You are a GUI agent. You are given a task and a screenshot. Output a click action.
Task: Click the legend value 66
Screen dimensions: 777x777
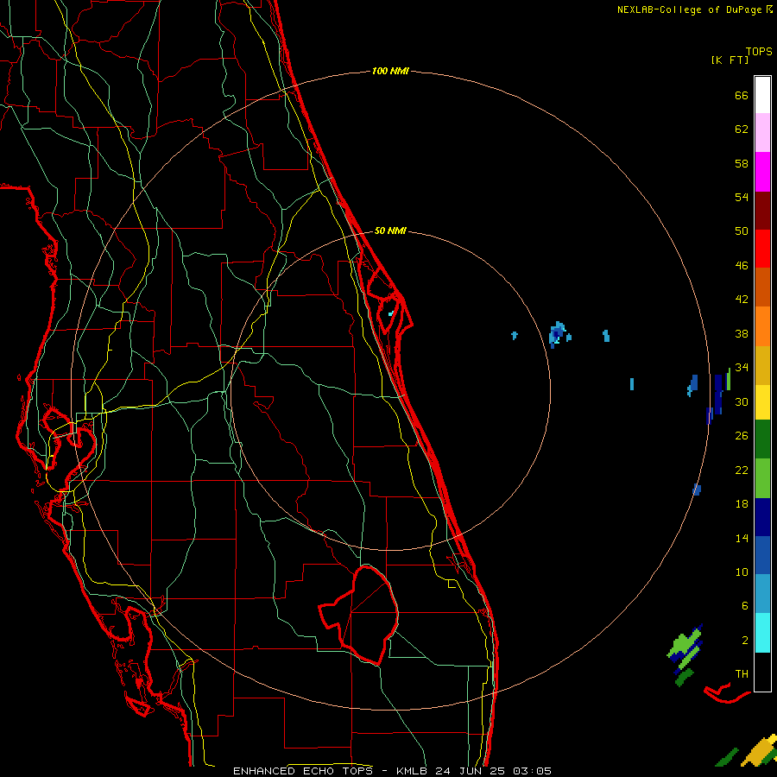[x=742, y=95]
